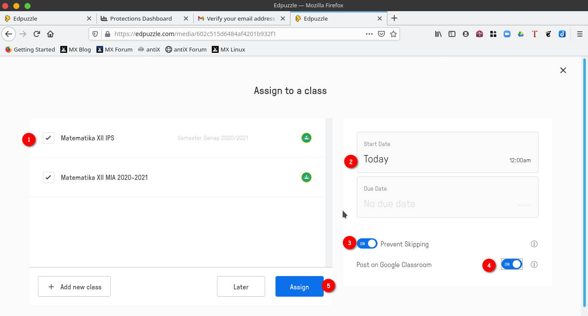Save page to Pocket
The height and width of the screenshot is (316, 588).
click(381, 34)
